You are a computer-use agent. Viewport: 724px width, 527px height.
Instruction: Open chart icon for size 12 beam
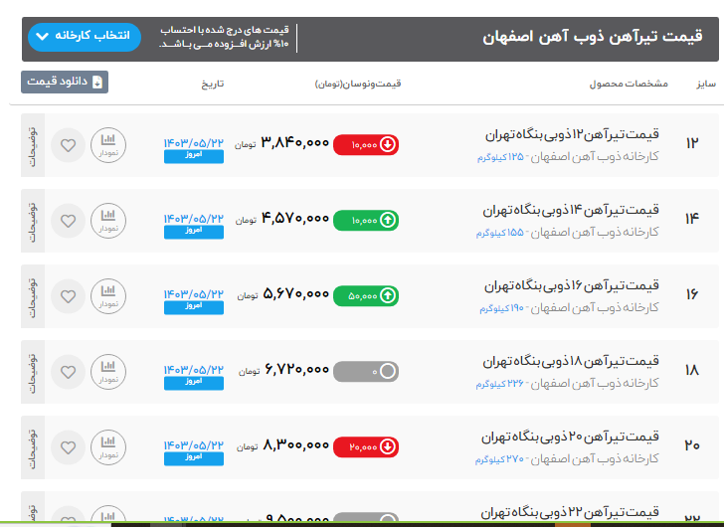(x=108, y=145)
